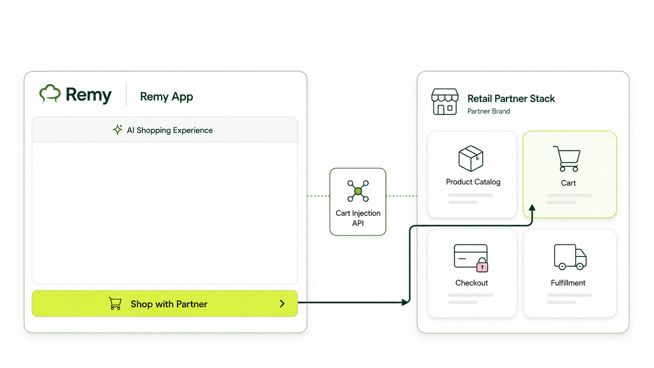The image size is (654, 368).
Task: Click the Remy chef hat logo
Action: pos(50,94)
